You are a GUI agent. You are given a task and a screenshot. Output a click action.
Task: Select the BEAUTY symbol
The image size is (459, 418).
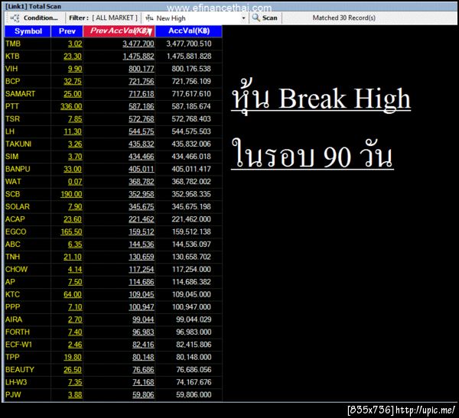[x=20, y=370]
